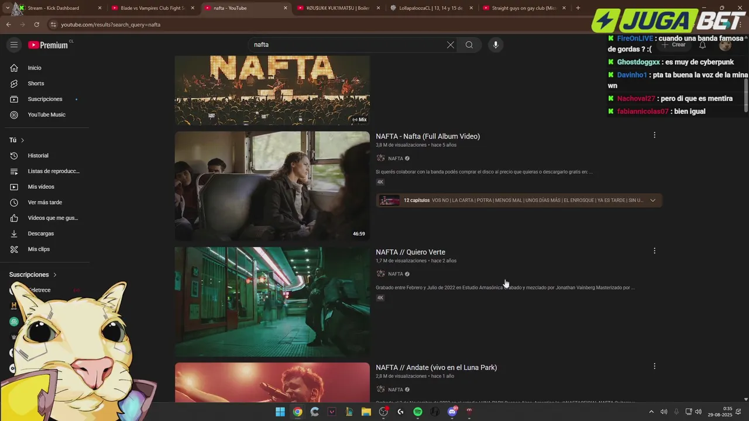This screenshot has height=421, width=749.
Task: Open Windows Start menu
Action: pos(280,412)
